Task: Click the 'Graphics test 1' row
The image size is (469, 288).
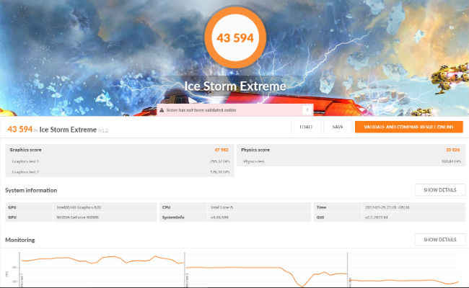Action: pyautogui.click(x=120, y=161)
